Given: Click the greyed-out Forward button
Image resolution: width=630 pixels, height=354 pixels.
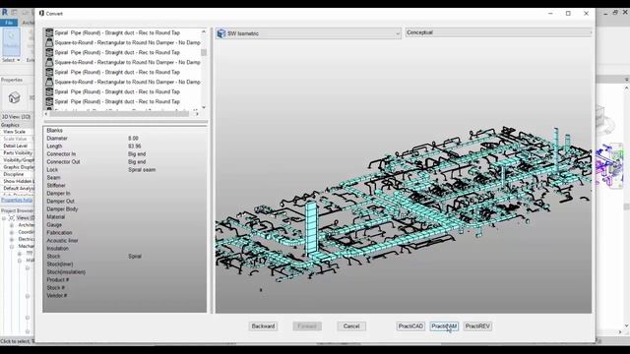Looking at the screenshot, I should (307, 326).
